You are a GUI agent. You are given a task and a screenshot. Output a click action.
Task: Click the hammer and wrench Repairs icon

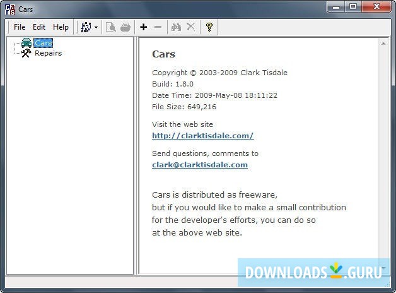[26, 53]
